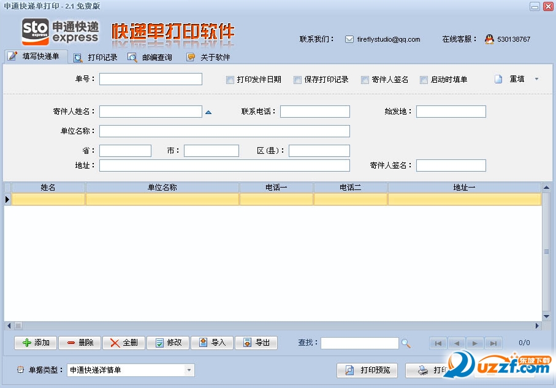Go to the previous record

(457, 343)
